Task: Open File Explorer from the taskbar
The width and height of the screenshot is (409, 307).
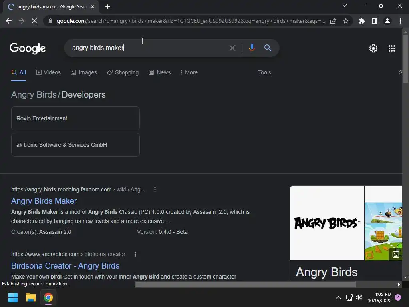Action: point(30,297)
